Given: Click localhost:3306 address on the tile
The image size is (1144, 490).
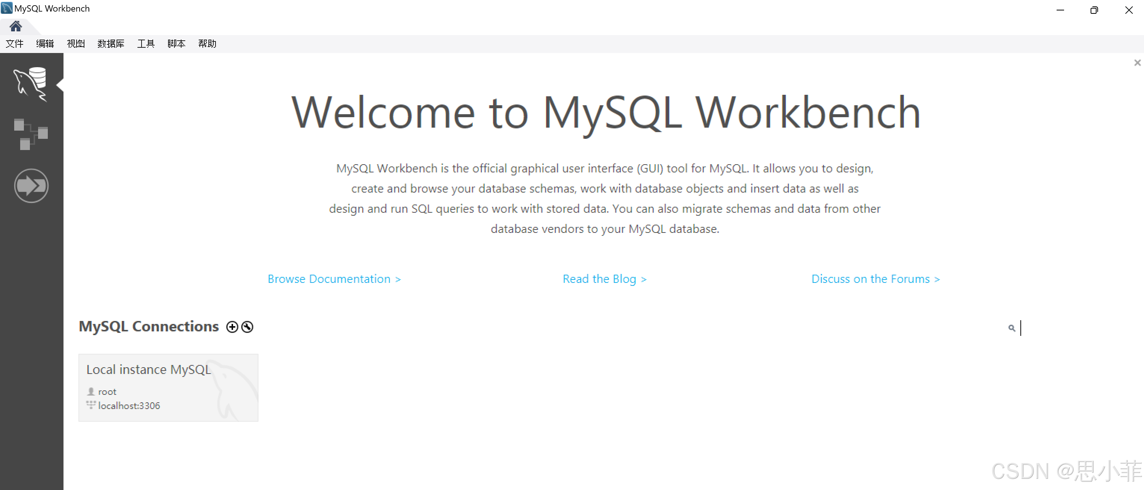Looking at the screenshot, I should point(129,406).
